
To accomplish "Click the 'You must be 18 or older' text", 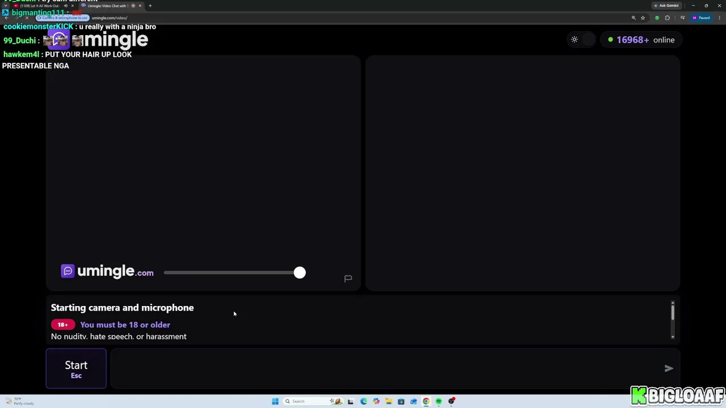I will [x=125, y=325].
